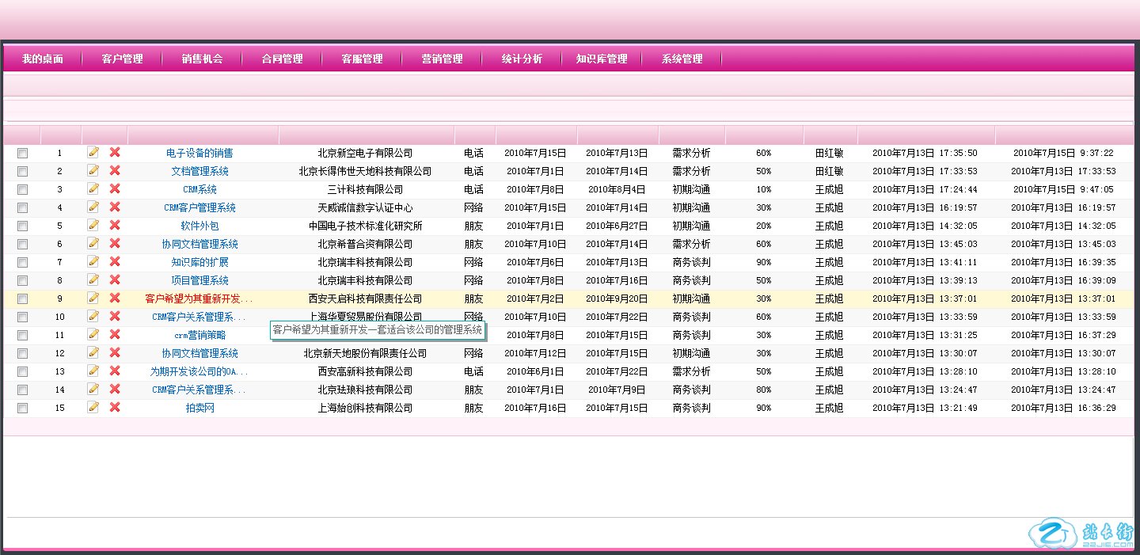The height and width of the screenshot is (555, 1140).
Task: Delete row 9 using the red X
Action: tap(115, 298)
